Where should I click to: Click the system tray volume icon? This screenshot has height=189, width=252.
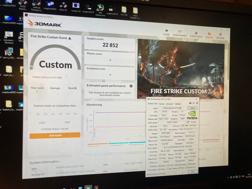click(x=234, y=177)
